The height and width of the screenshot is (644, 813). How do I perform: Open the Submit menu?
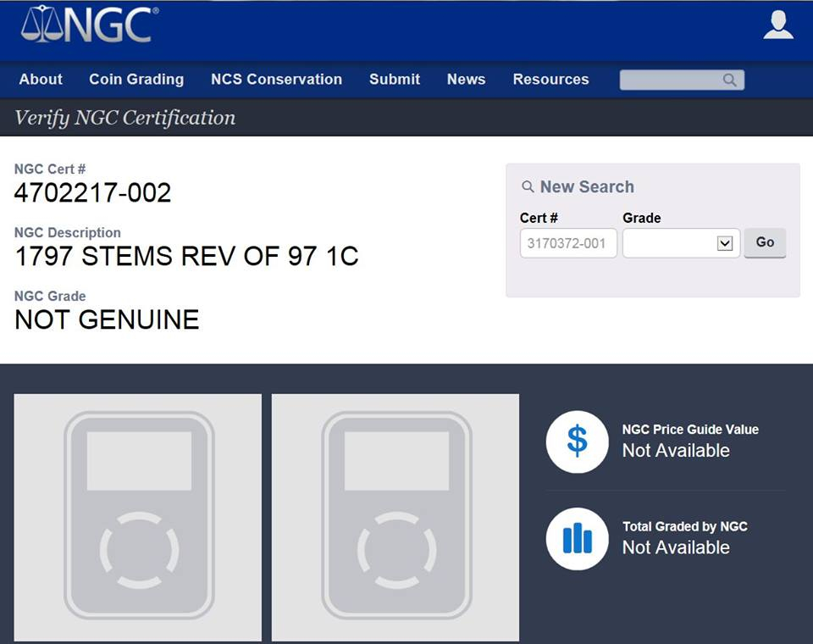395,80
